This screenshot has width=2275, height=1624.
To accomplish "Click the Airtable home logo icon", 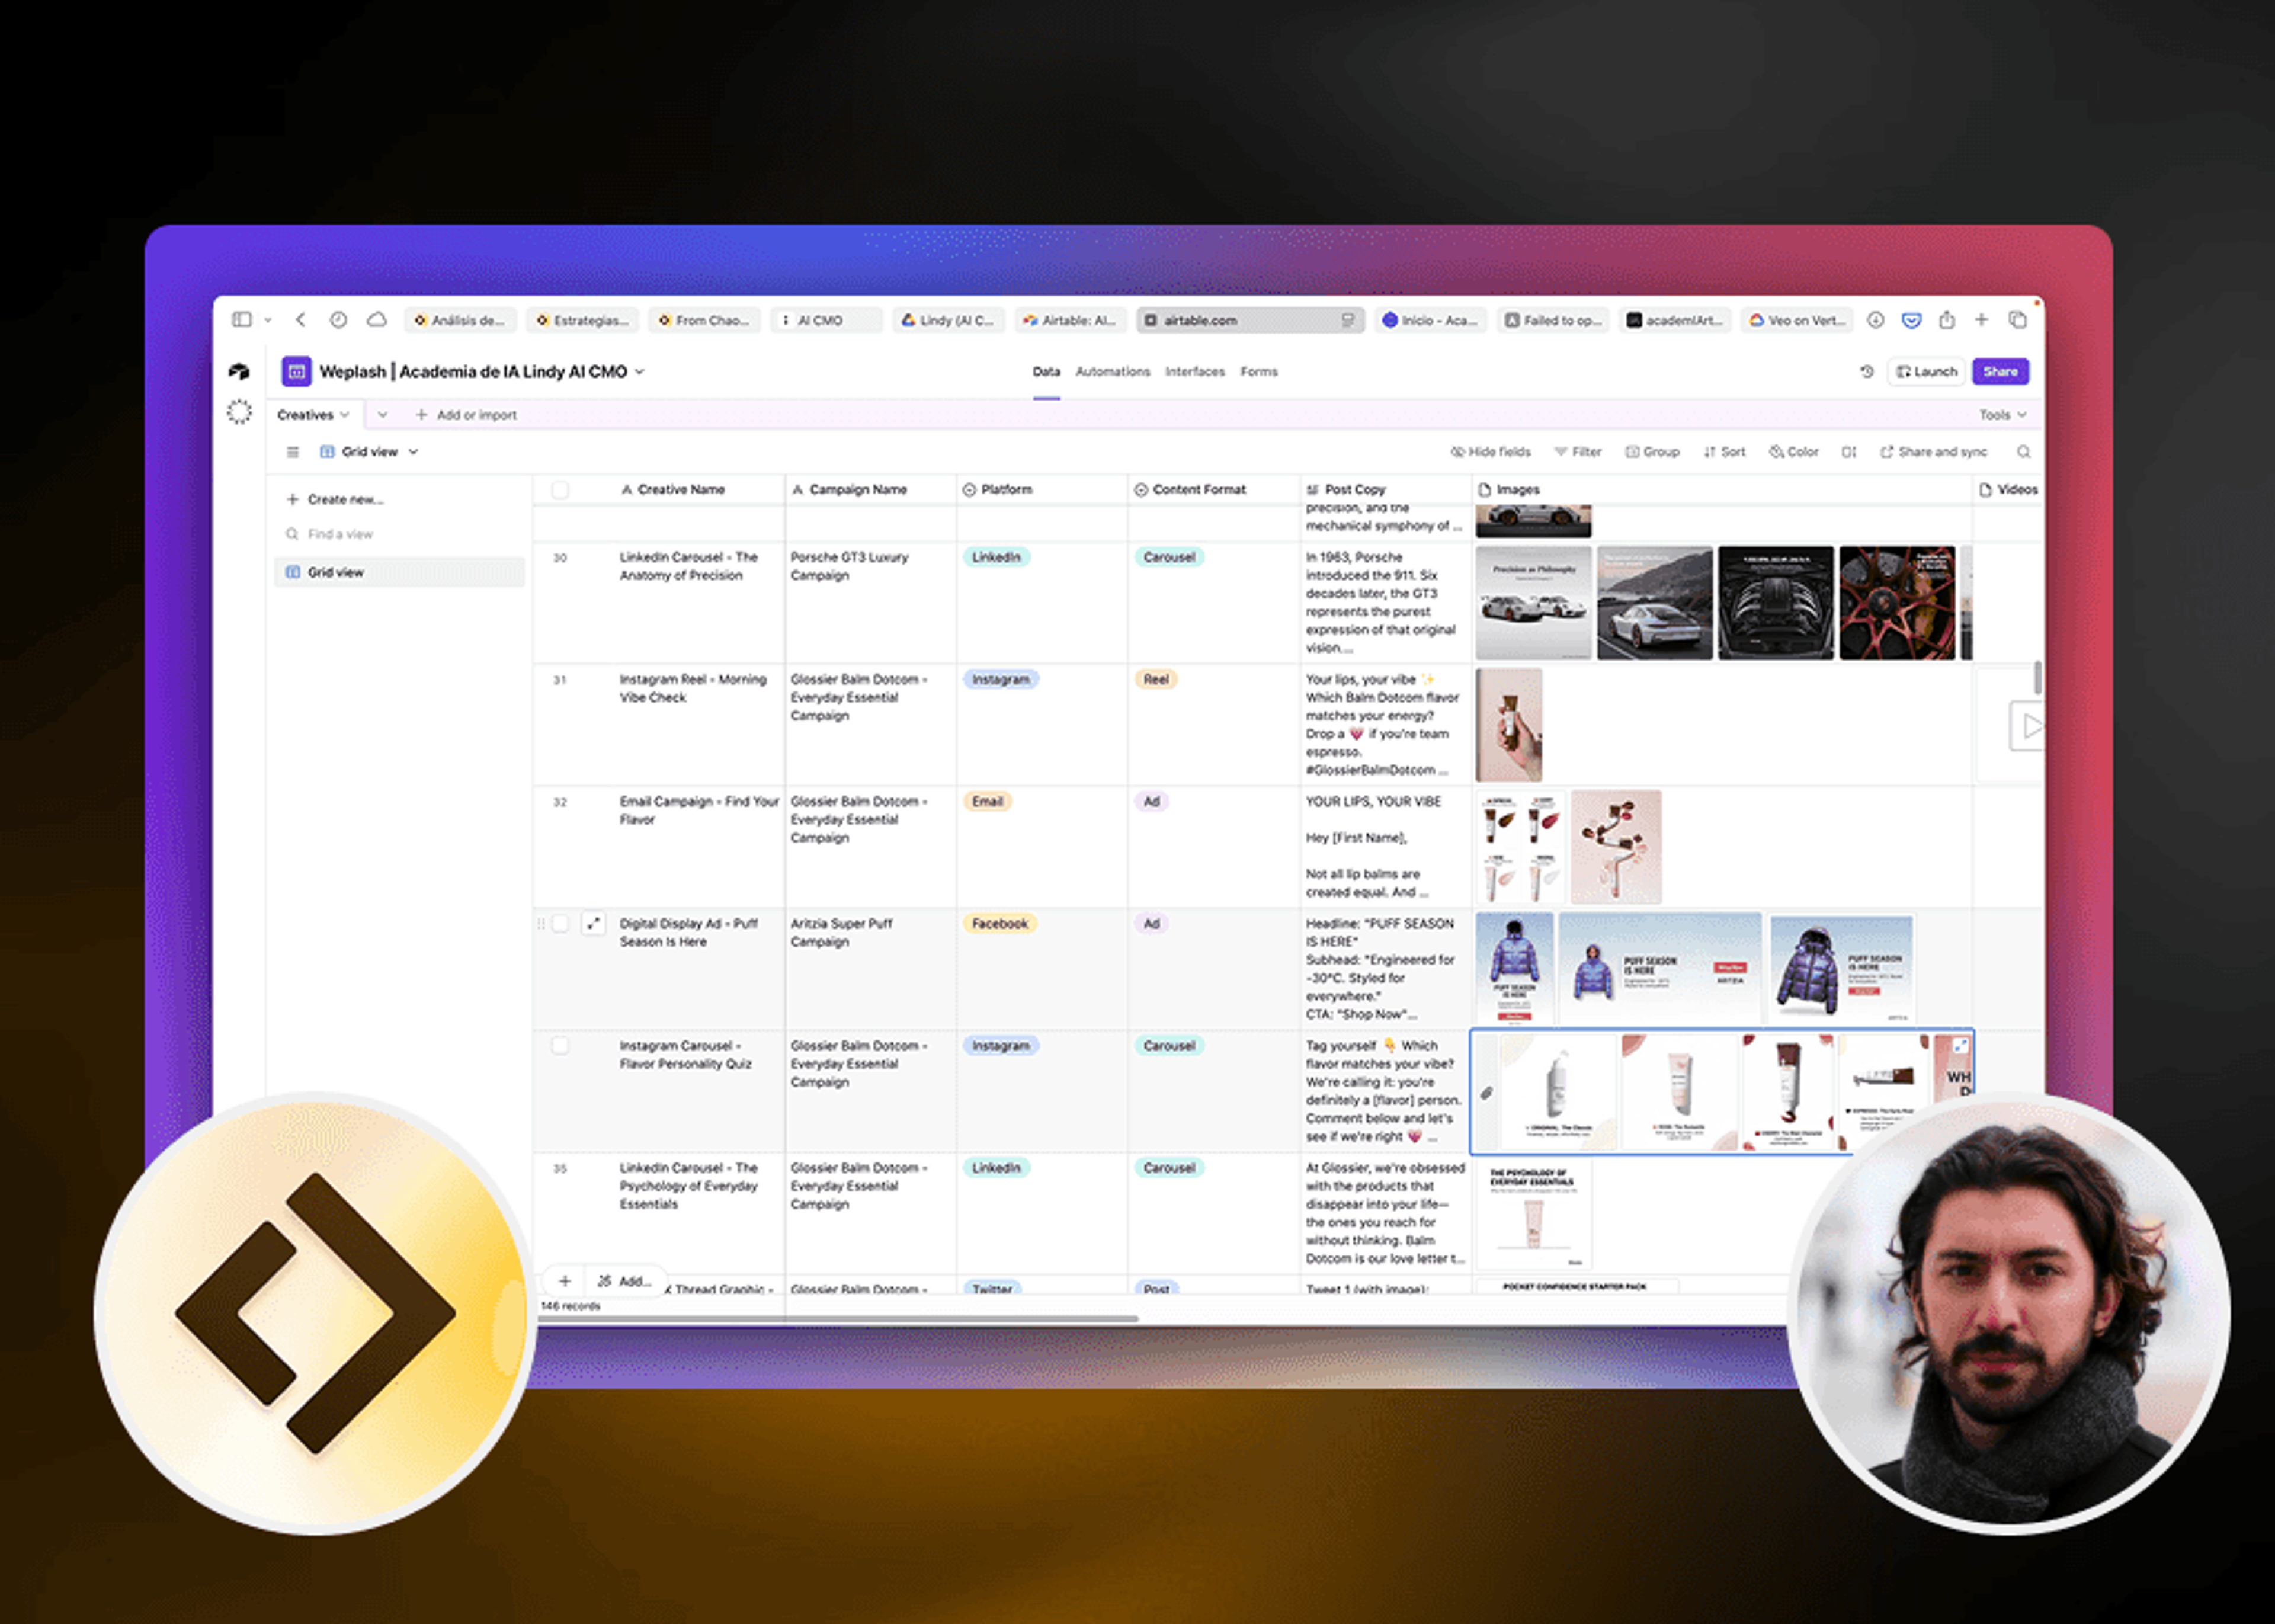I will 239,372.
